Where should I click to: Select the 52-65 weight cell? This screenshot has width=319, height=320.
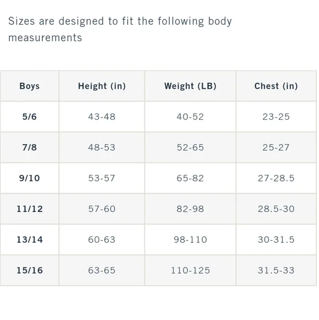190,147
